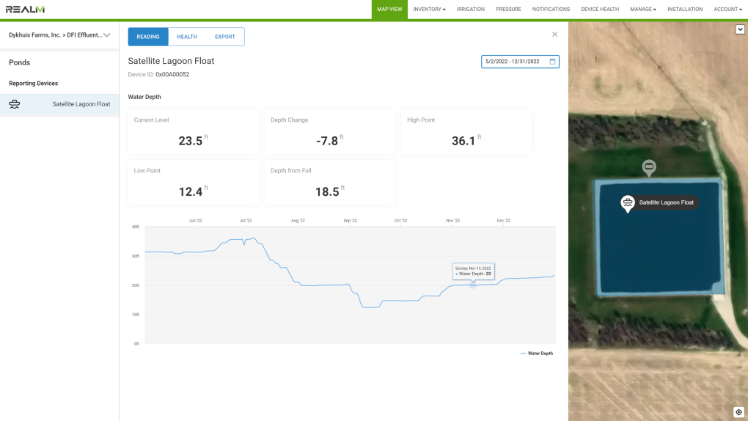Toggle Water Depth series in chart legend

[x=537, y=354]
